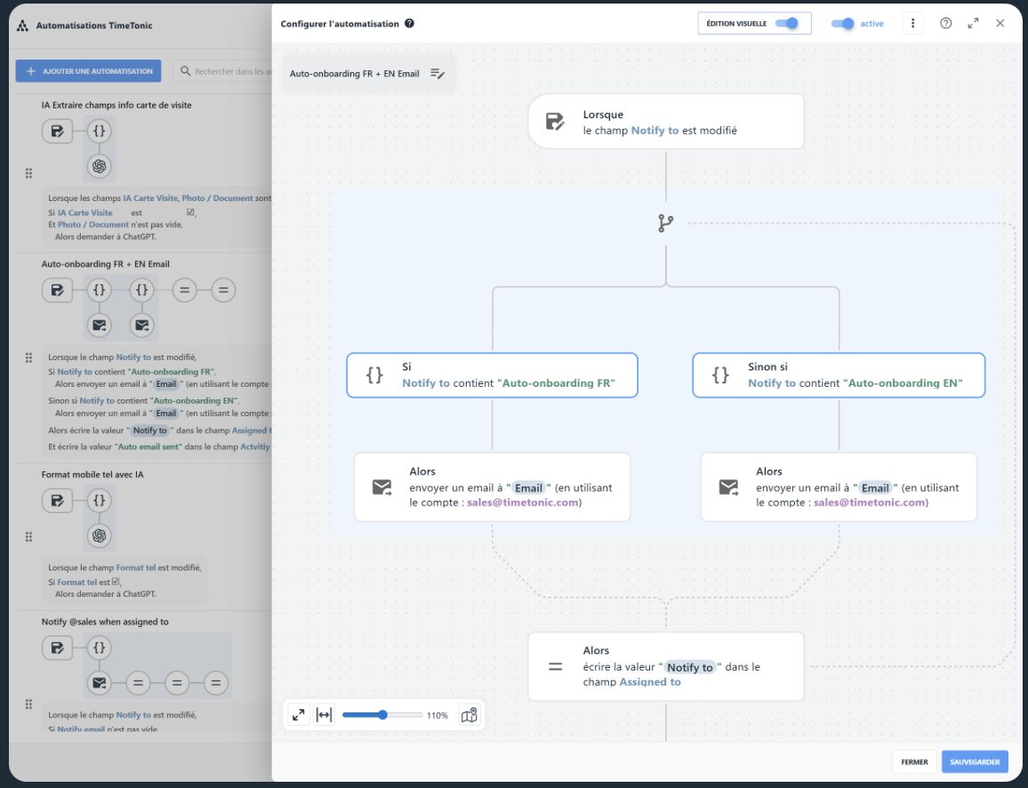Click the fit-to-screen icon in zoom bar

pyautogui.click(x=299, y=715)
